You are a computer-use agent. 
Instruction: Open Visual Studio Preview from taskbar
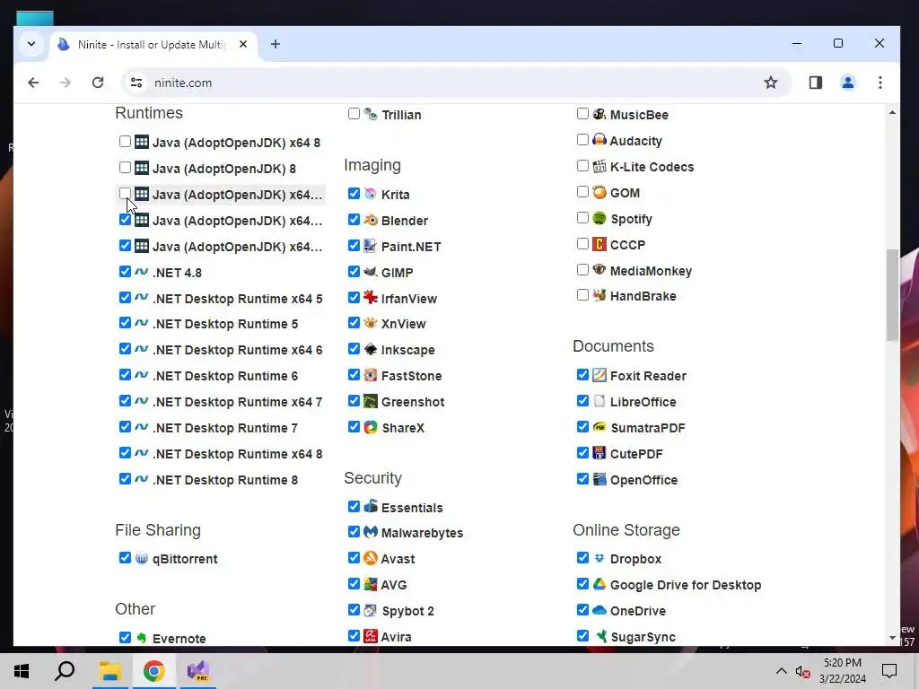point(198,671)
